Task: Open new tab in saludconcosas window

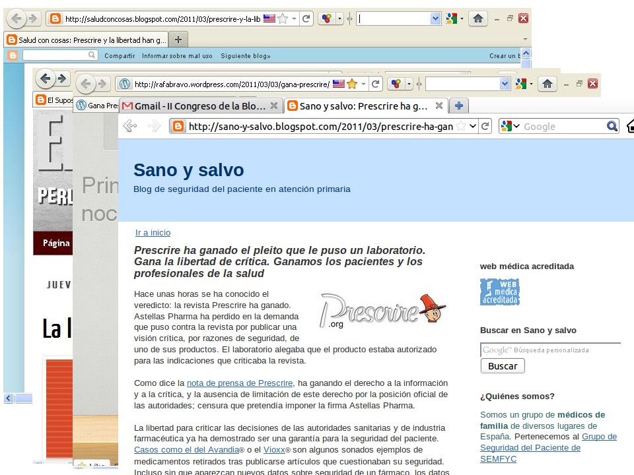Action: click(178, 40)
